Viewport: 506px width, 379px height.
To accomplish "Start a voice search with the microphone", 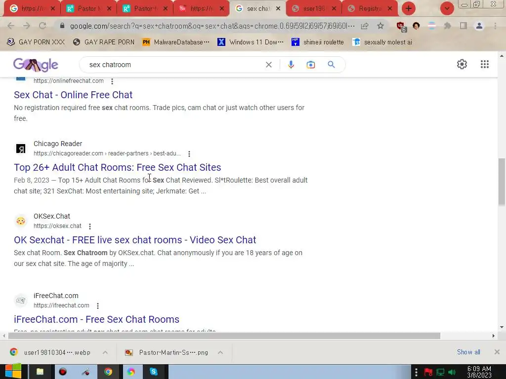I will pos(291,65).
